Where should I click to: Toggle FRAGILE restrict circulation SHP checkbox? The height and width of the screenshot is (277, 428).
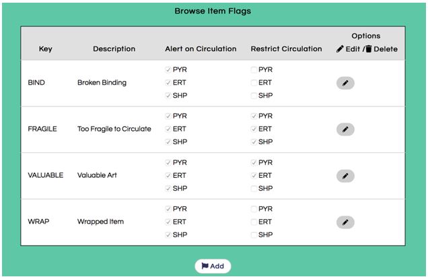point(254,142)
